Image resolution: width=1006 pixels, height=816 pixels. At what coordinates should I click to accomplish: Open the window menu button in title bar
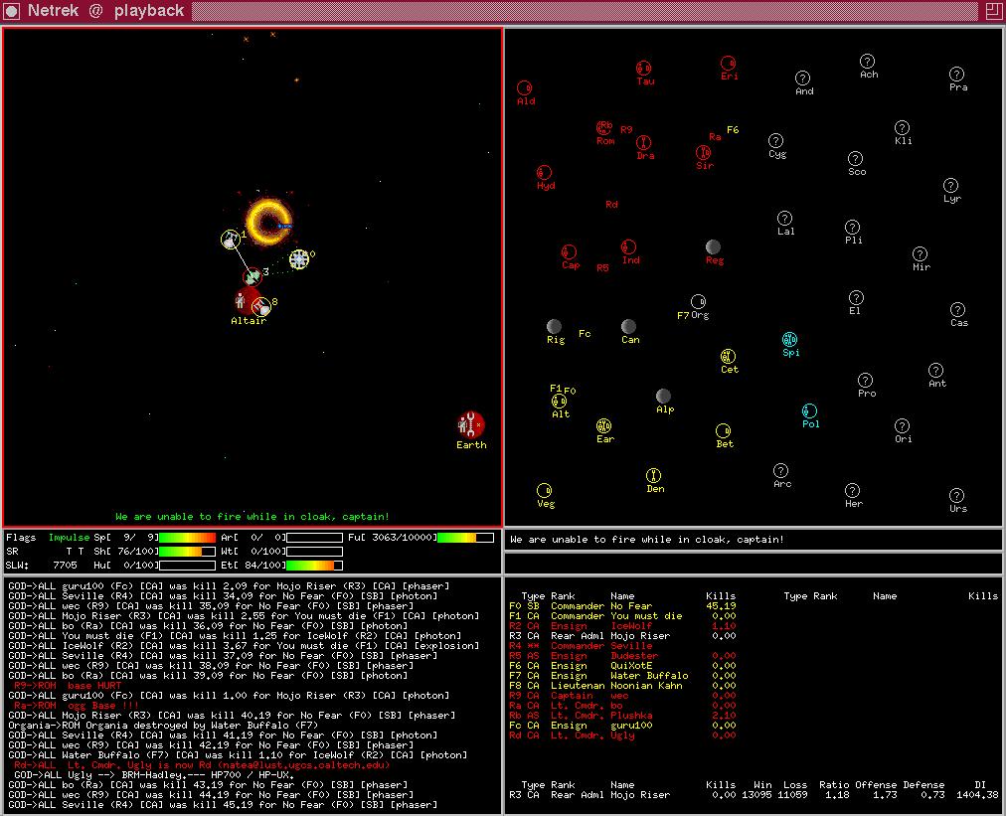pyautogui.click(x=12, y=11)
